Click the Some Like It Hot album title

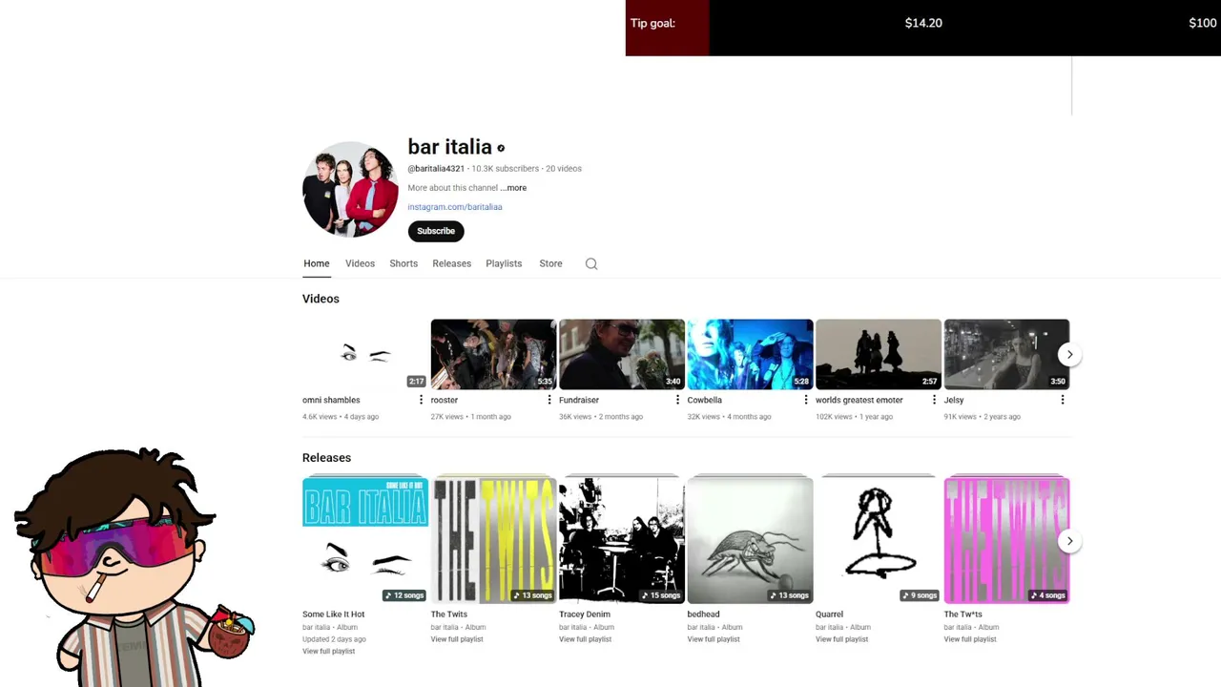(334, 614)
